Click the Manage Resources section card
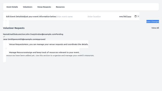This screenshot has width=162, height=91. [44, 52]
